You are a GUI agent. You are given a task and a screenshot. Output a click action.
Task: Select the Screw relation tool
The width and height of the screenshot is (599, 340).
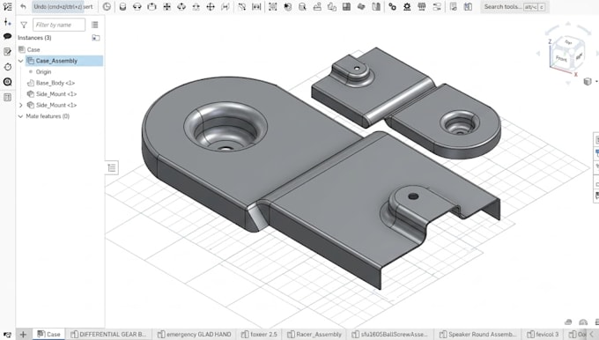tap(422, 6)
